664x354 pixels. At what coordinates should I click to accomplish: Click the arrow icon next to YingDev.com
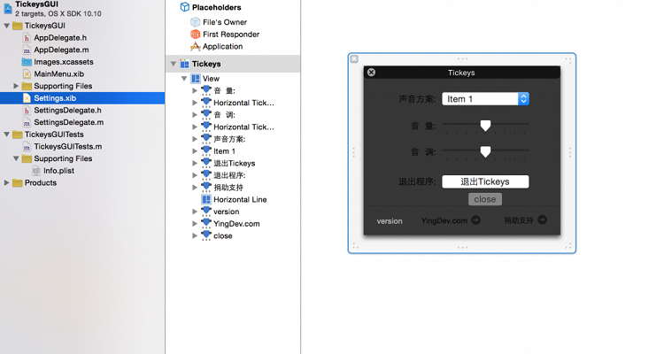476,220
